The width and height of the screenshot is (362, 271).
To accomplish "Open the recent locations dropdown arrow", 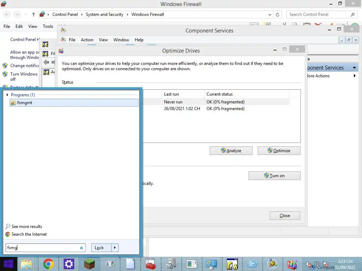I will pos(25,14).
